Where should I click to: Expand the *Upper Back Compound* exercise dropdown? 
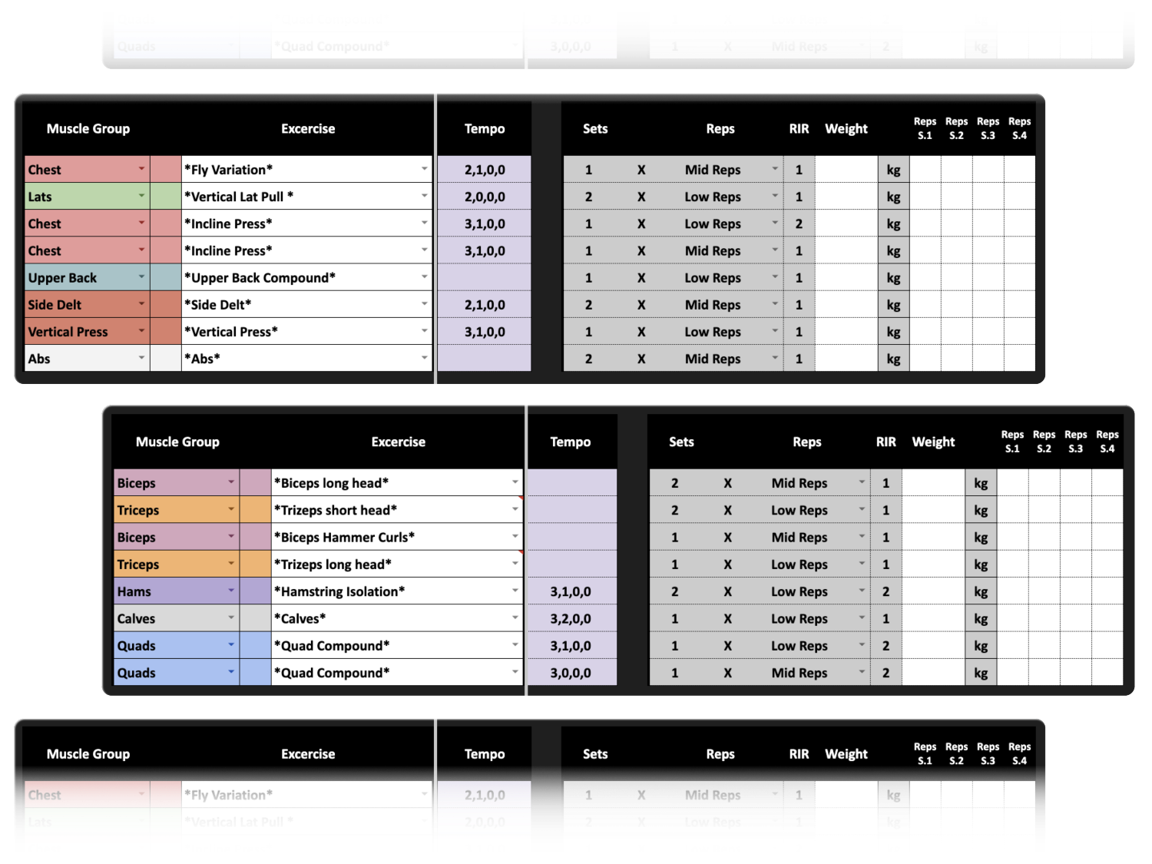pos(424,277)
